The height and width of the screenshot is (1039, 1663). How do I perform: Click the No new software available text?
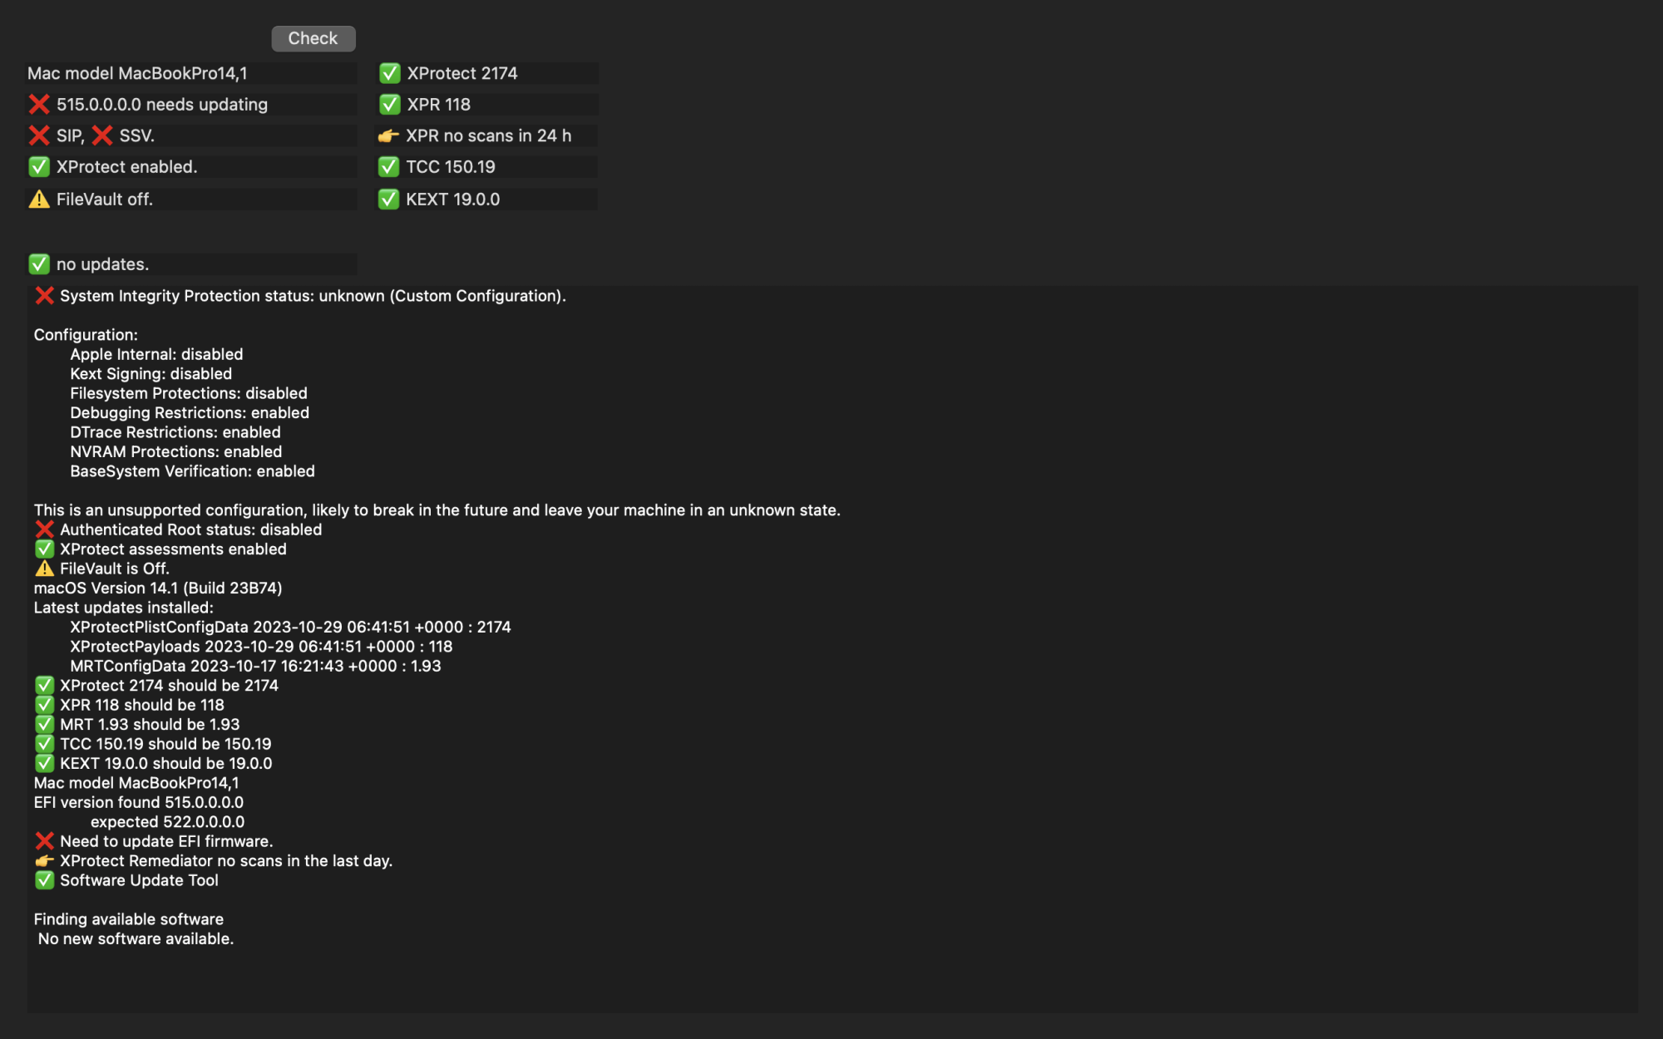coord(136,939)
